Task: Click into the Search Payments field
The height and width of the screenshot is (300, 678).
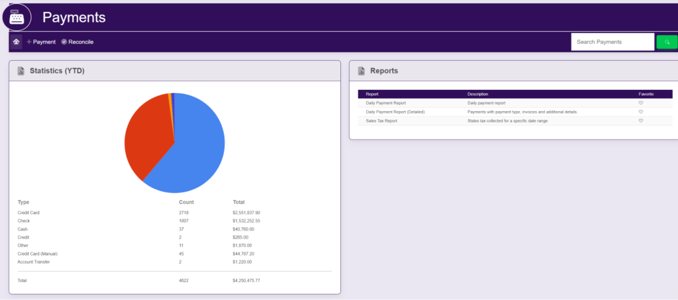Action: pyautogui.click(x=612, y=42)
